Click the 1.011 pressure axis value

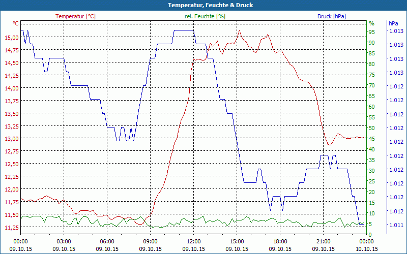coord(396,225)
